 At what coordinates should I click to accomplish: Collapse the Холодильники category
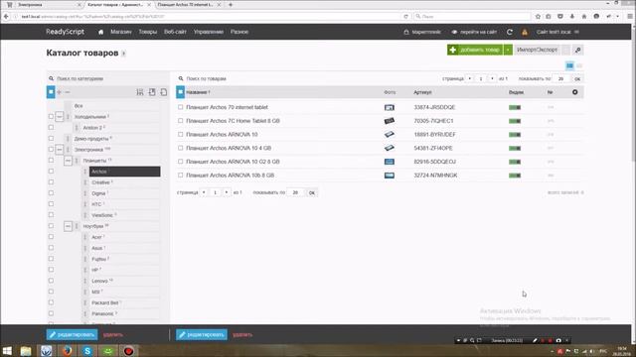click(60, 117)
